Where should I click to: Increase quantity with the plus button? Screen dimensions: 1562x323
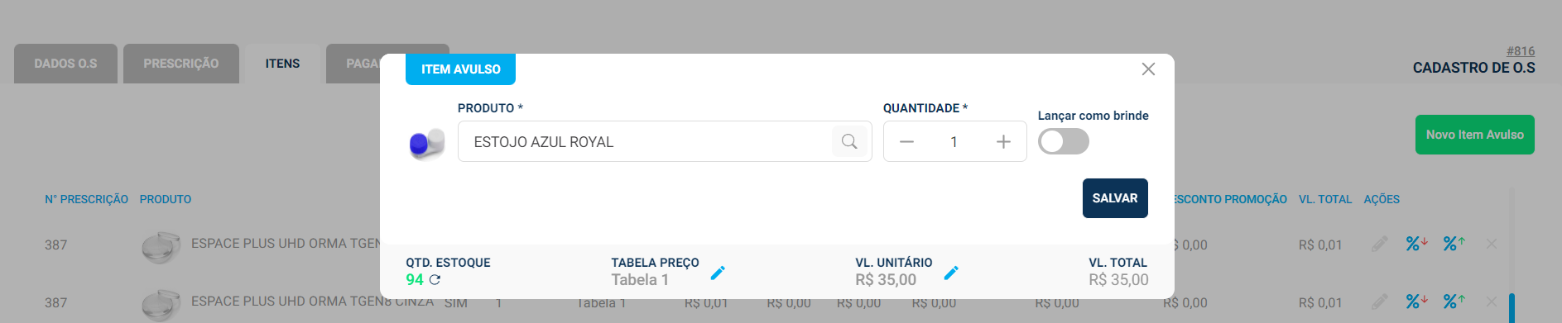tap(1003, 142)
